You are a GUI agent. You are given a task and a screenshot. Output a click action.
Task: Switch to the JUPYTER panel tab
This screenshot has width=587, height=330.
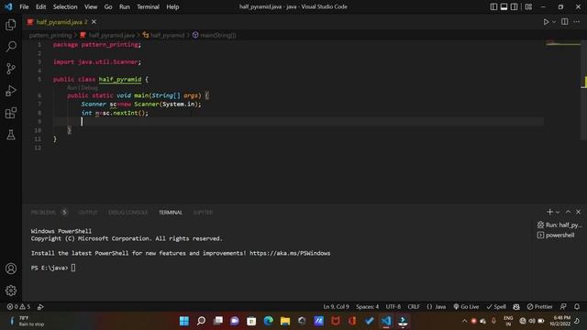coord(203,212)
